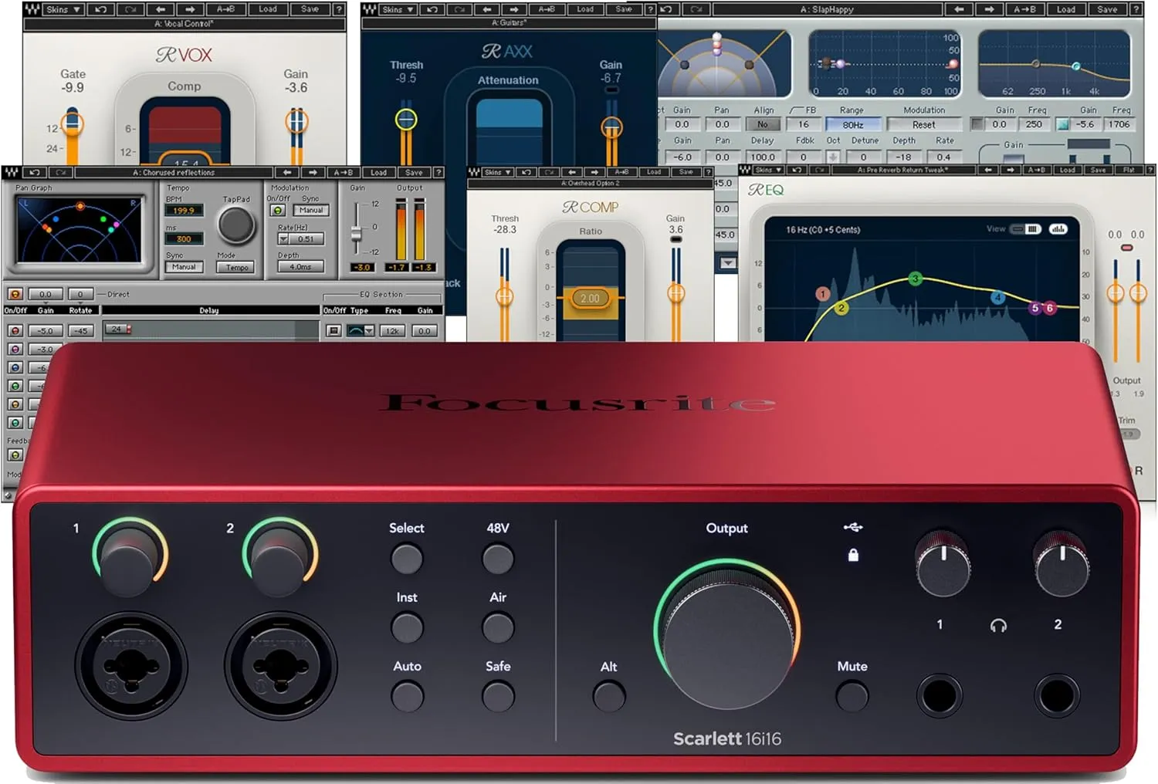The height and width of the screenshot is (784, 1158).
Task: Toggle the 250 Hz EQ band switch
Action: point(977,123)
